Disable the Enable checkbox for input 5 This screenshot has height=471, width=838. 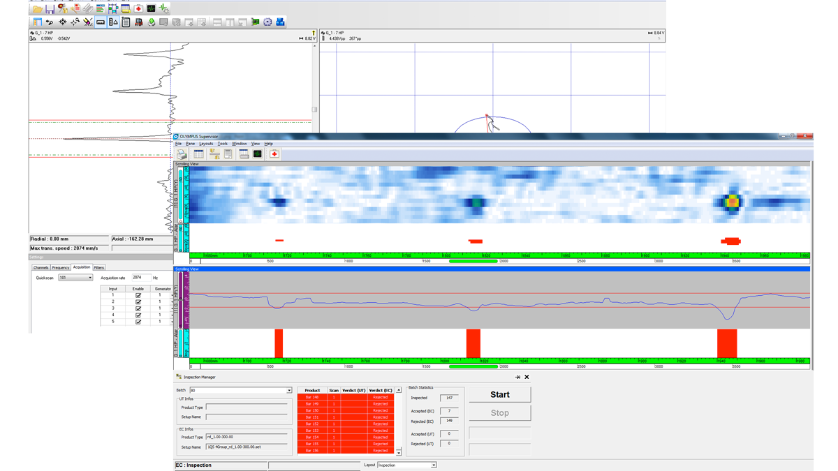(138, 322)
